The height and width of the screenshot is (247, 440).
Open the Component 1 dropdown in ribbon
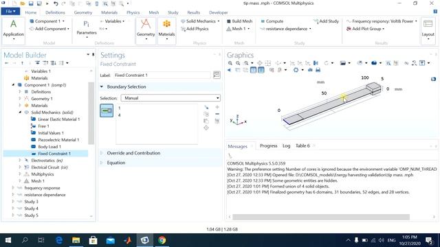[47, 21]
